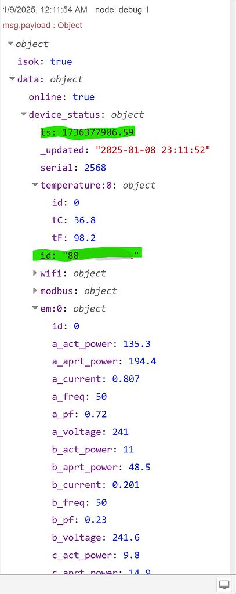Click the isok true value
The image size is (236, 594).
click(61, 61)
